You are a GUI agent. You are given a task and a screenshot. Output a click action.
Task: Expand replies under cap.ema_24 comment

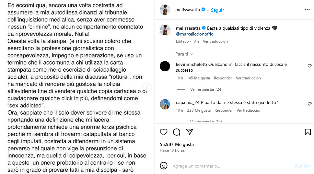(206, 121)
